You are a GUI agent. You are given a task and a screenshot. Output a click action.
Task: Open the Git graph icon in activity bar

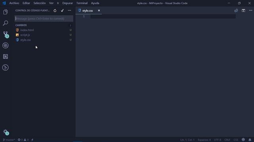[x=5, y=67]
